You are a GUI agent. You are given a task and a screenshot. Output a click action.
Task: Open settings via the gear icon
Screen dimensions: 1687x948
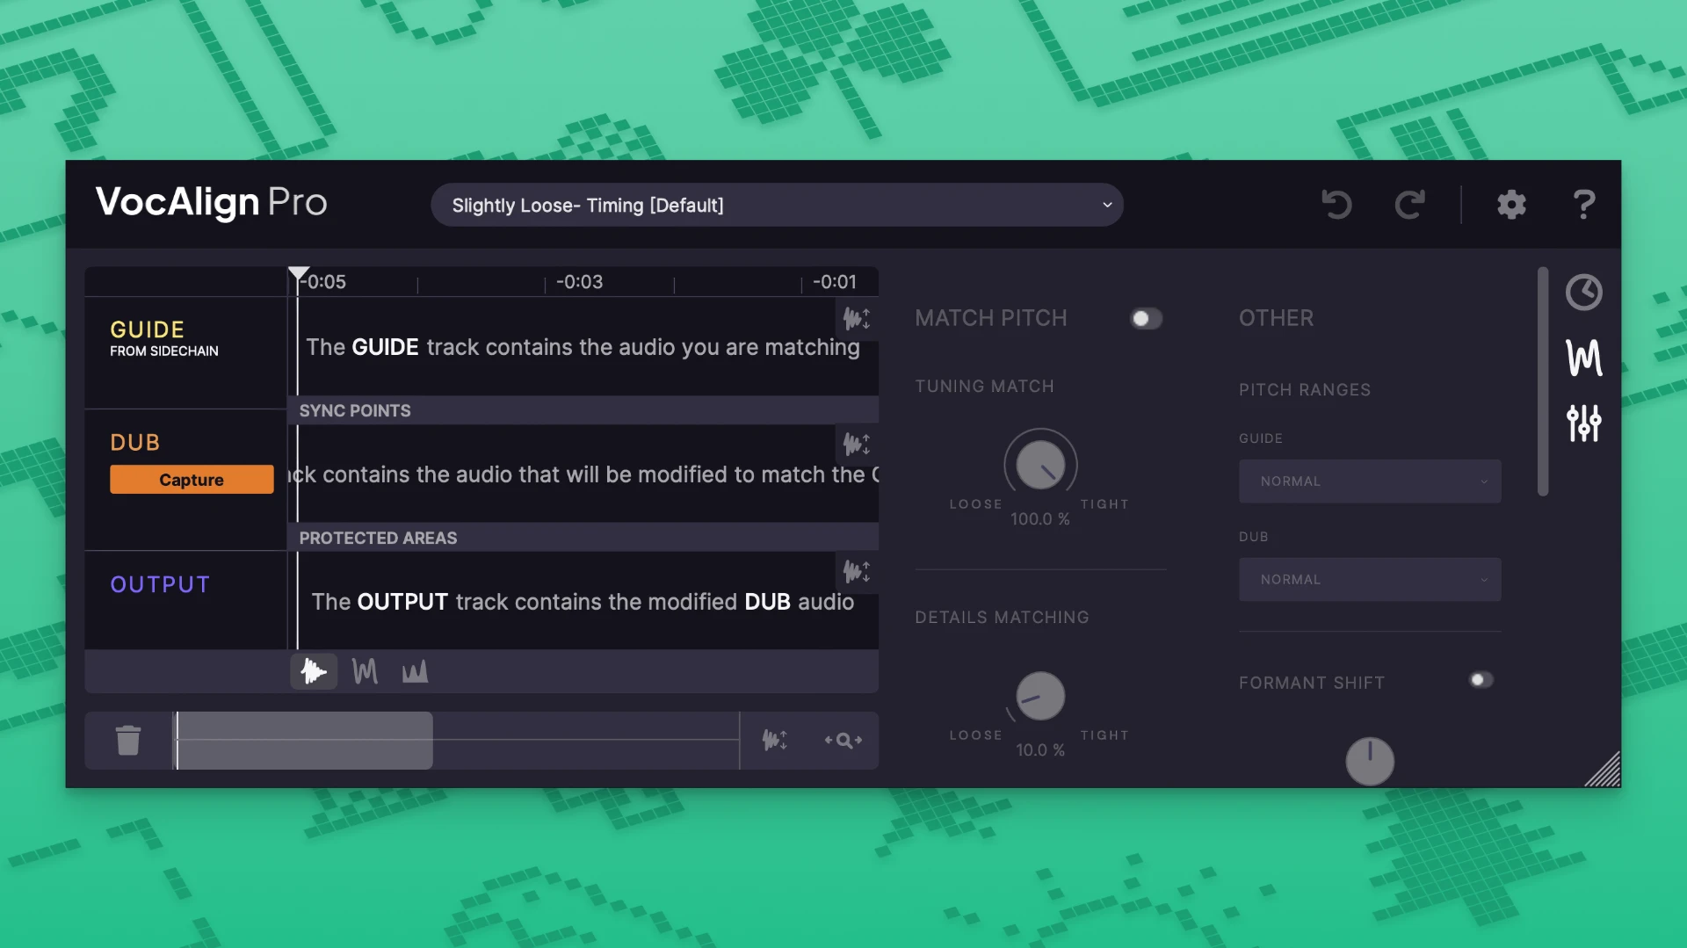(1511, 205)
